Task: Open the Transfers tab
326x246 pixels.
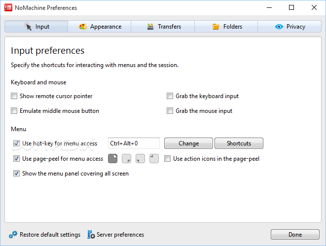Action: (163, 27)
